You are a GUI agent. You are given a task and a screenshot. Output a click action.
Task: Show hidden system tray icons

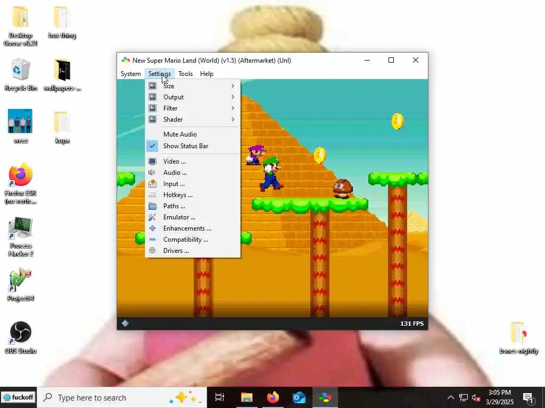450,397
